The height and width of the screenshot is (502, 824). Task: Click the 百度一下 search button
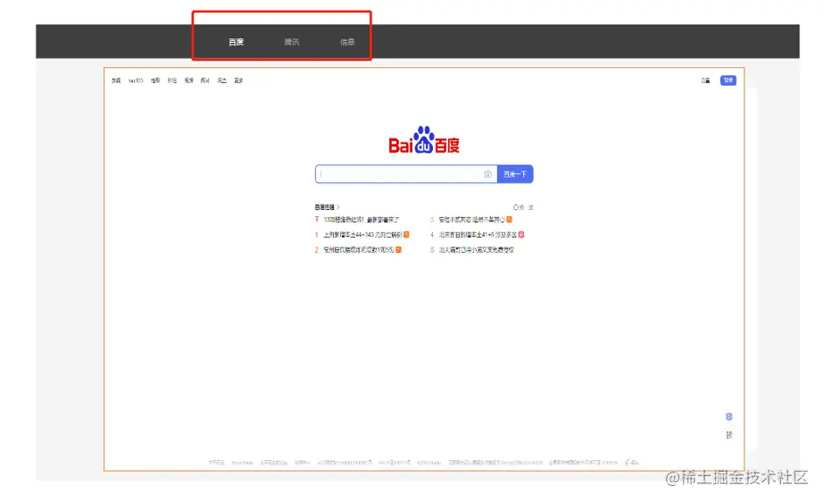515,174
